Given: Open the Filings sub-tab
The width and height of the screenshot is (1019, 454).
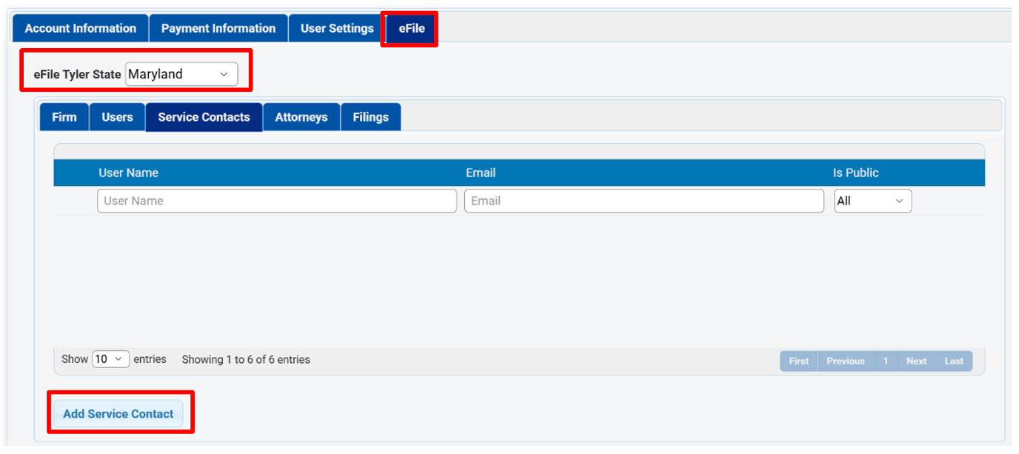Looking at the screenshot, I should tap(371, 117).
